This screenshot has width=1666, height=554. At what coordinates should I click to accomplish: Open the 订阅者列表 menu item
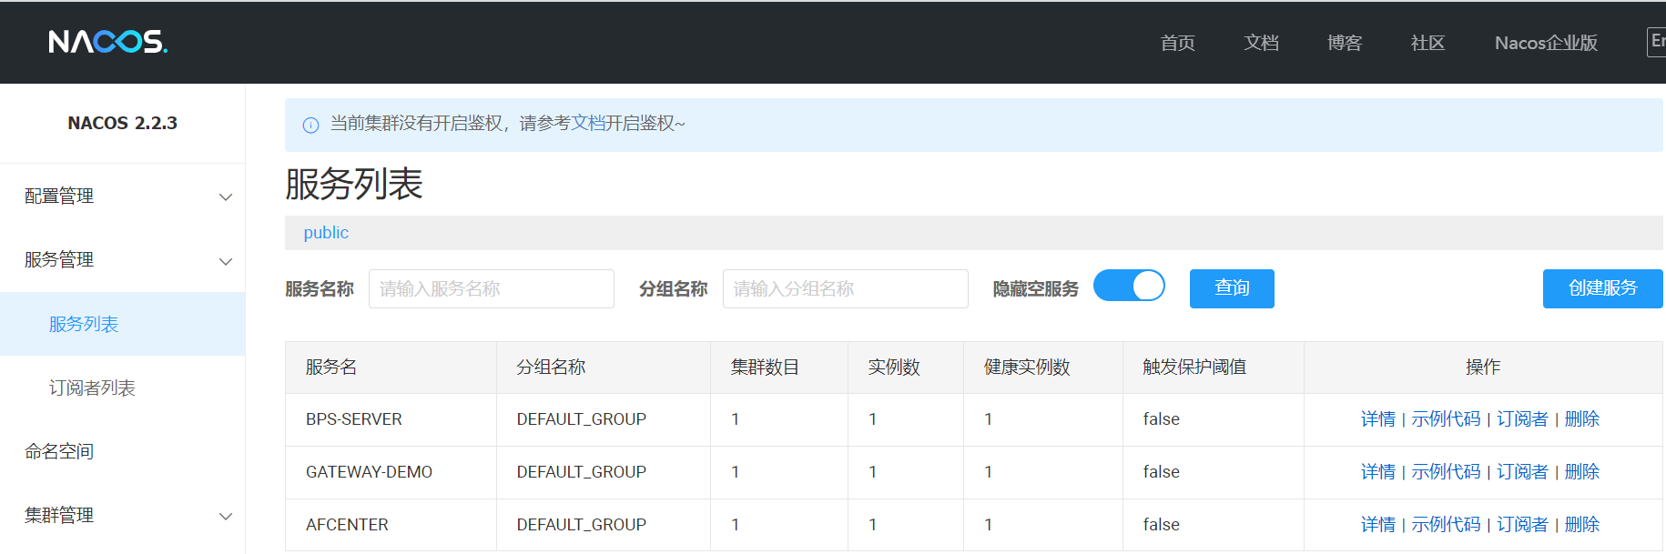click(x=92, y=388)
